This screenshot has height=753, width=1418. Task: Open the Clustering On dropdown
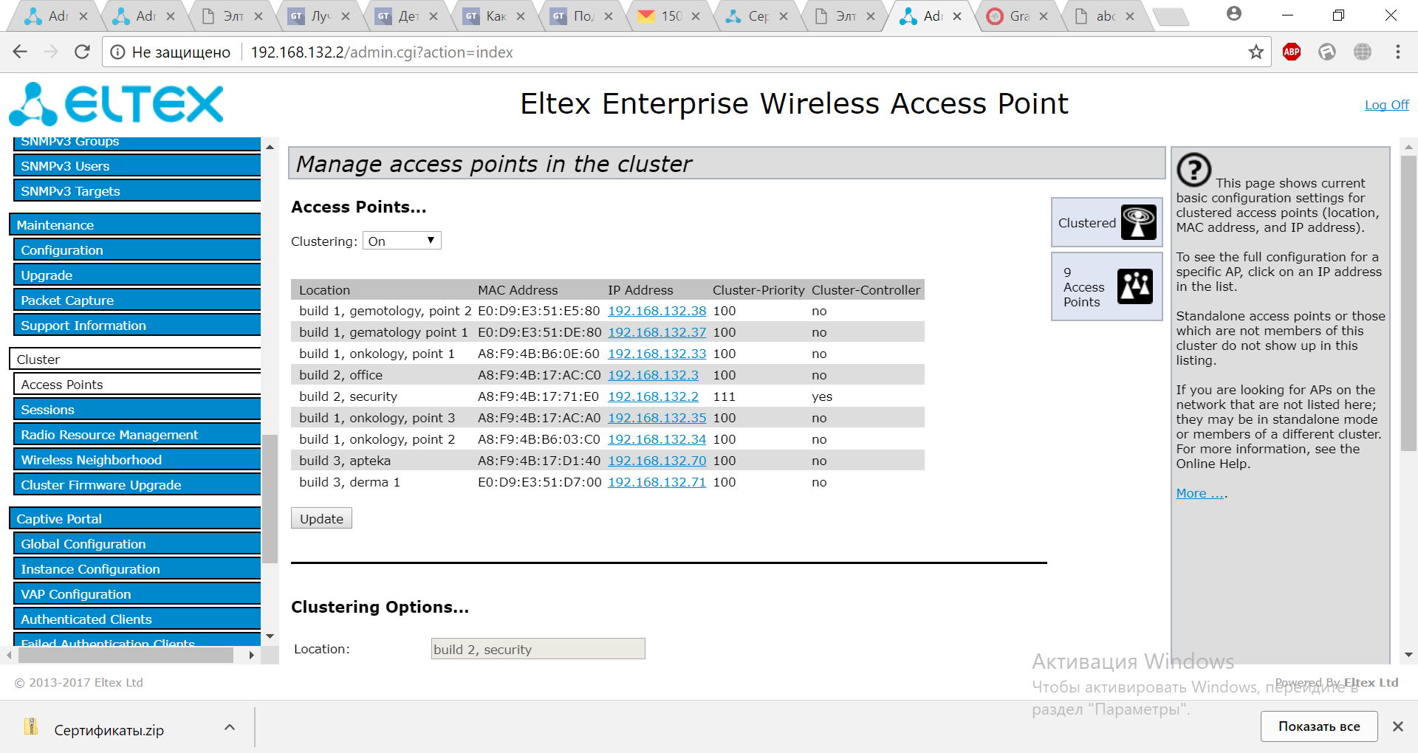click(x=402, y=241)
